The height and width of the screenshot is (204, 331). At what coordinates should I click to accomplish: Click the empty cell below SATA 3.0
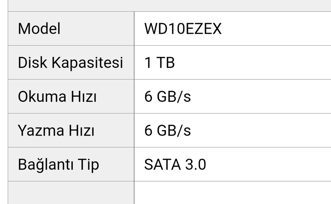click(x=232, y=193)
